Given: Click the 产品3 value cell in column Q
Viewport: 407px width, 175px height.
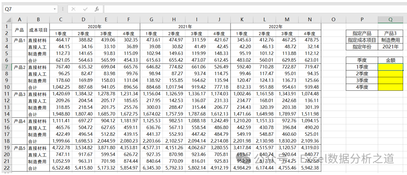Looking at the screenshot, I should tap(391, 33).
